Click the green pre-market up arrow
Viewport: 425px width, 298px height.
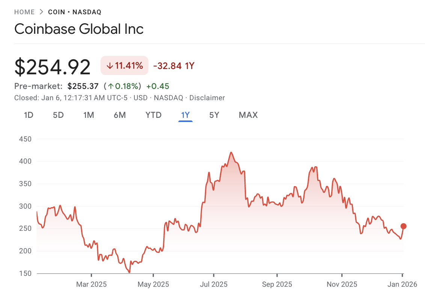111,86
